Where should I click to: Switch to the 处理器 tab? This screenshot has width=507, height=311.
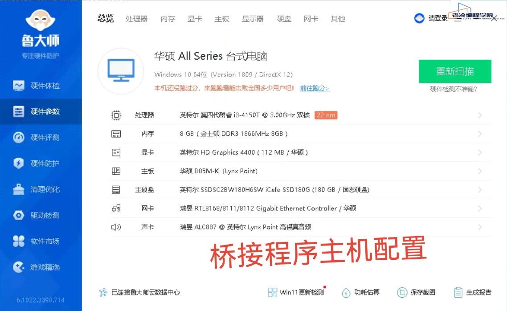tap(136, 19)
